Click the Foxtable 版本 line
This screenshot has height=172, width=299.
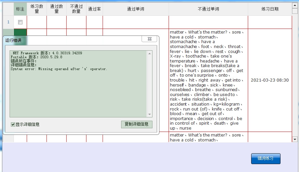pos(36,57)
